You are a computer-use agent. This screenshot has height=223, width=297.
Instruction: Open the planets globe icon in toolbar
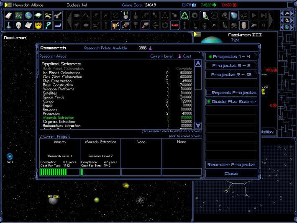(x=28, y=15)
